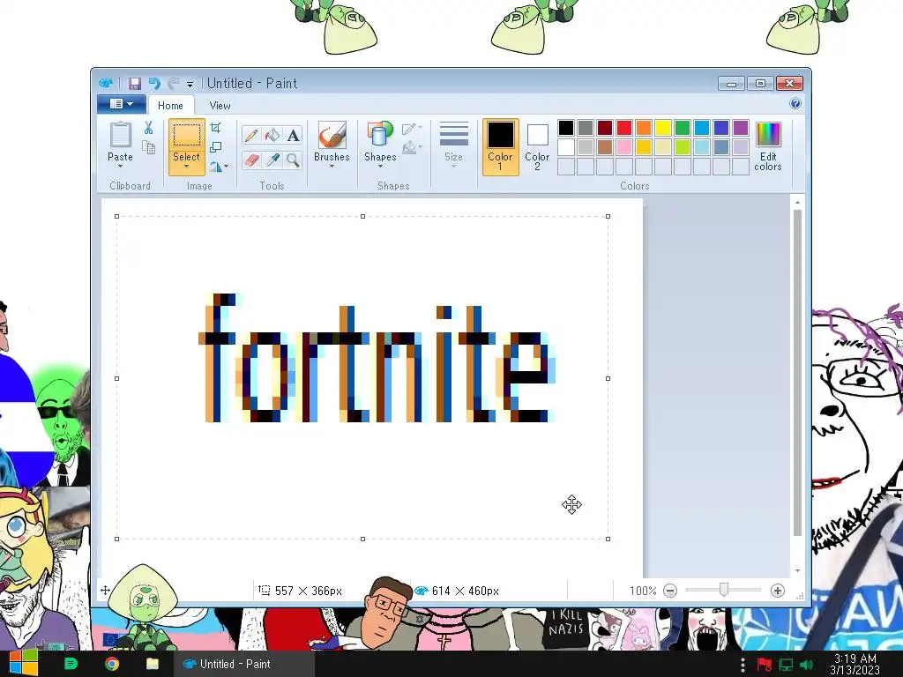Viewport: 903px width, 677px height.
Task: Pick the green color swatch
Action: click(683, 128)
